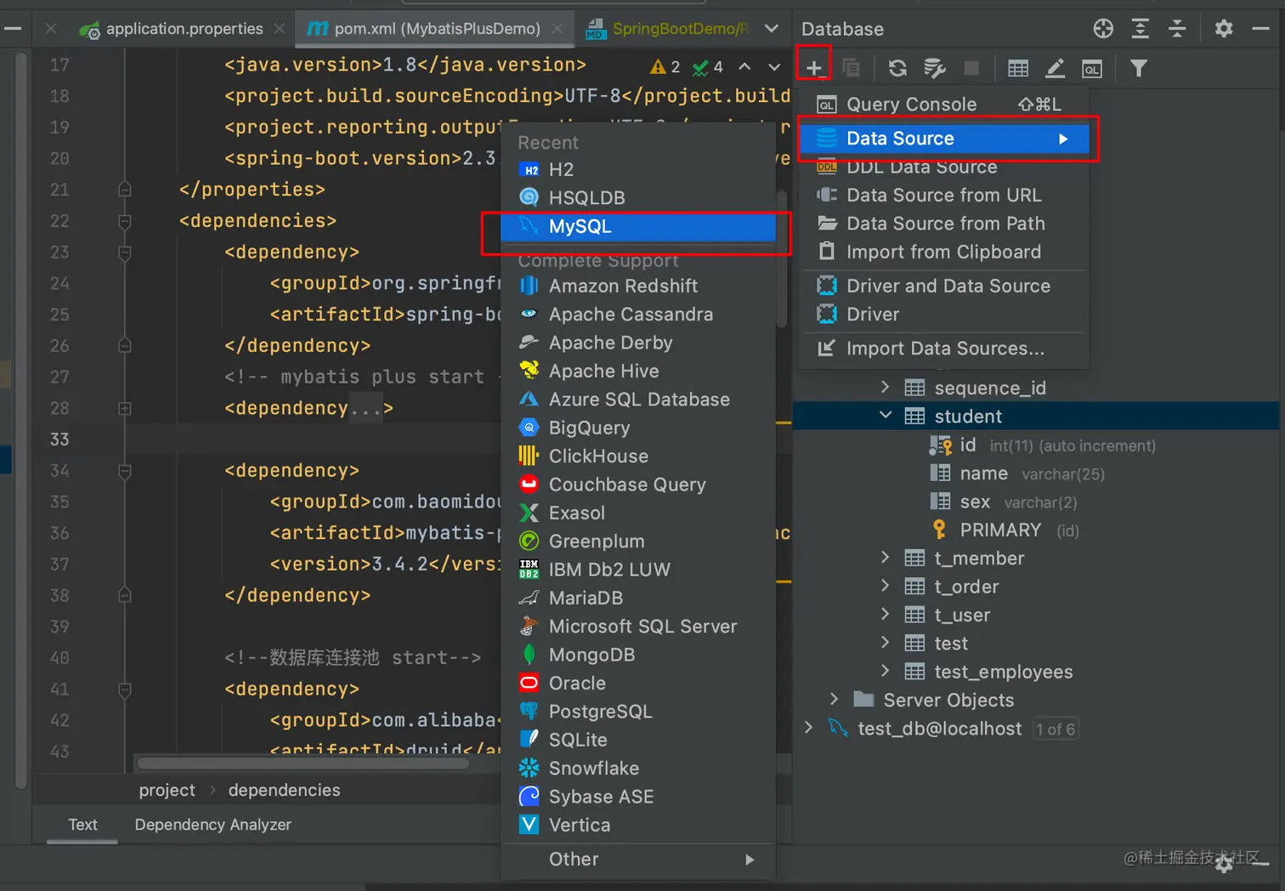The width and height of the screenshot is (1285, 891).
Task: Select DDL Data Source menu item
Action: pyautogui.click(x=944, y=167)
